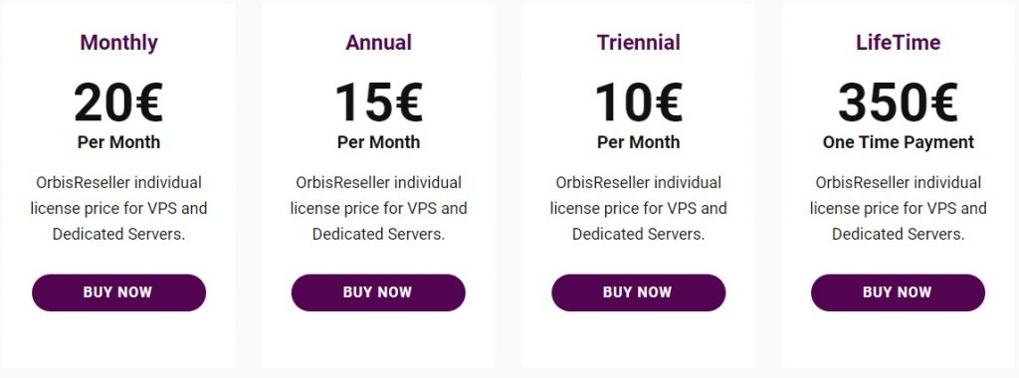Click the LifeTime plan license description
This screenshot has width=1019, height=378.
899,209
